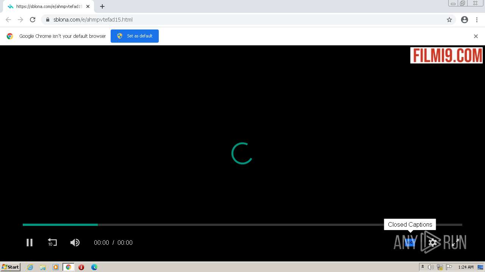Image resolution: width=485 pixels, height=272 pixels.
Task: Open Windows Start menu
Action: pyautogui.click(x=11, y=267)
